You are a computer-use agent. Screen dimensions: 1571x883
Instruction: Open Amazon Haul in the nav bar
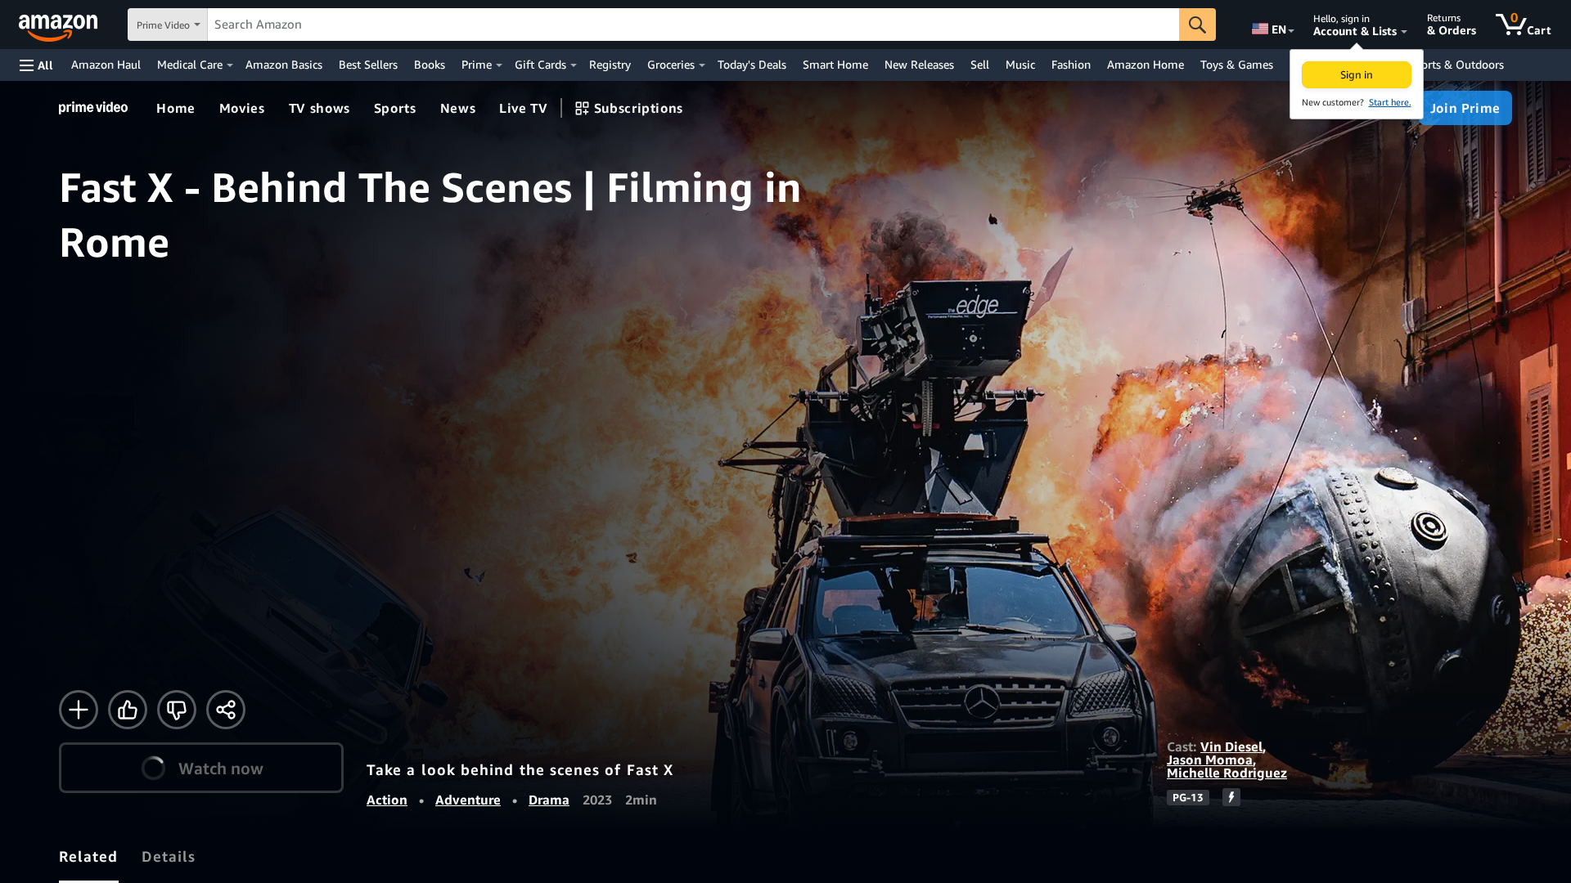(106, 65)
